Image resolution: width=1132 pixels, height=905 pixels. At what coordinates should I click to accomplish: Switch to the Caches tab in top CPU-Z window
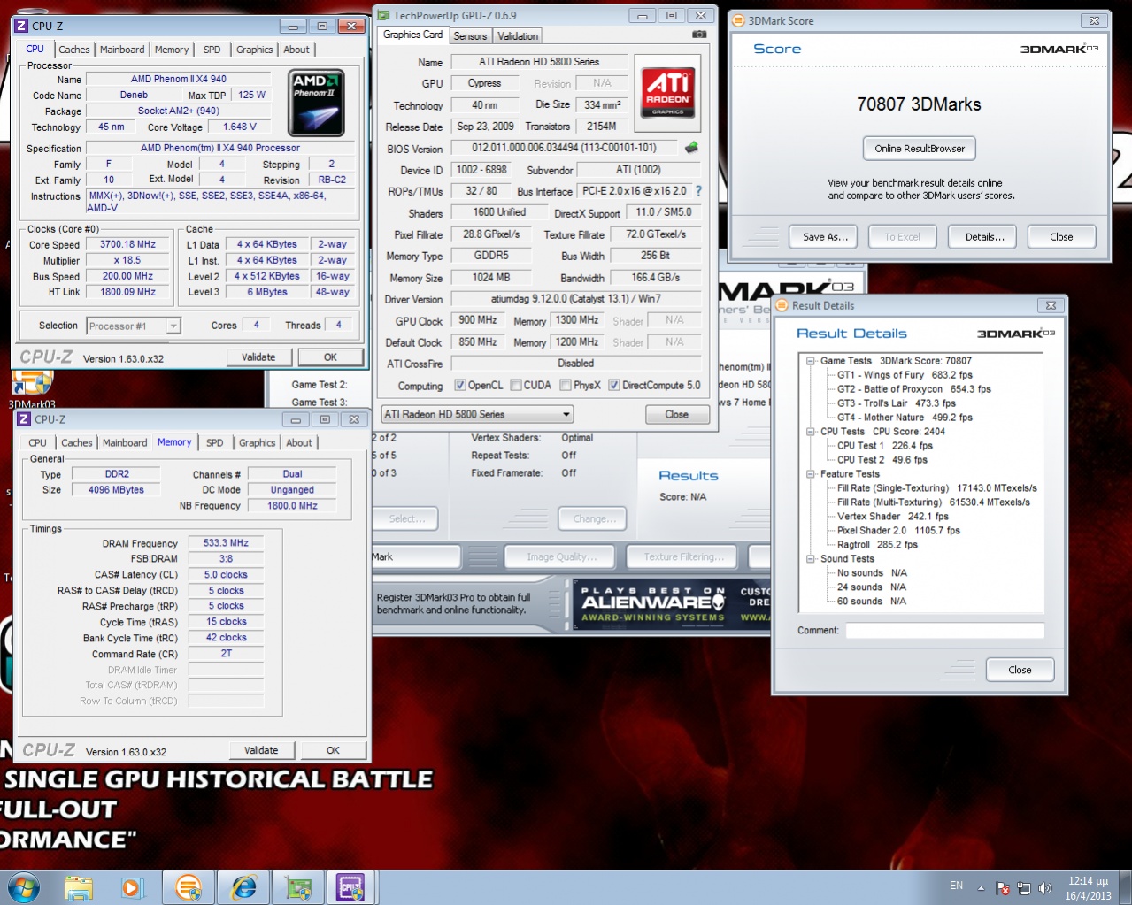(x=74, y=50)
